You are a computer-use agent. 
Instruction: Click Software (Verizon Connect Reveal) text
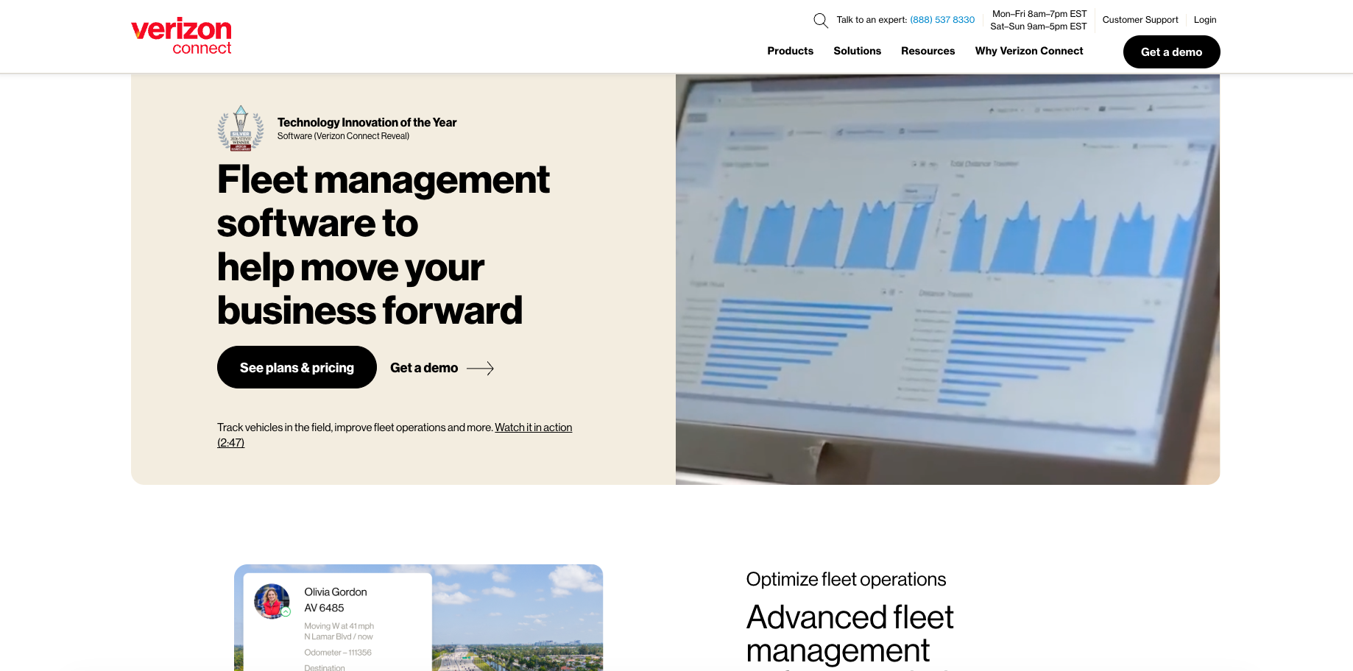click(x=343, y=136)
